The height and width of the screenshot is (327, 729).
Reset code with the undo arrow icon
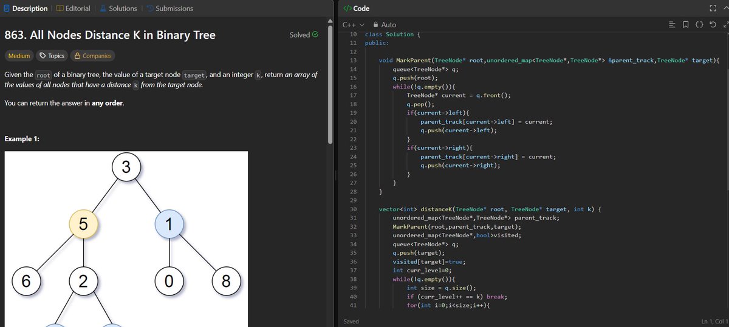point(712,25)
